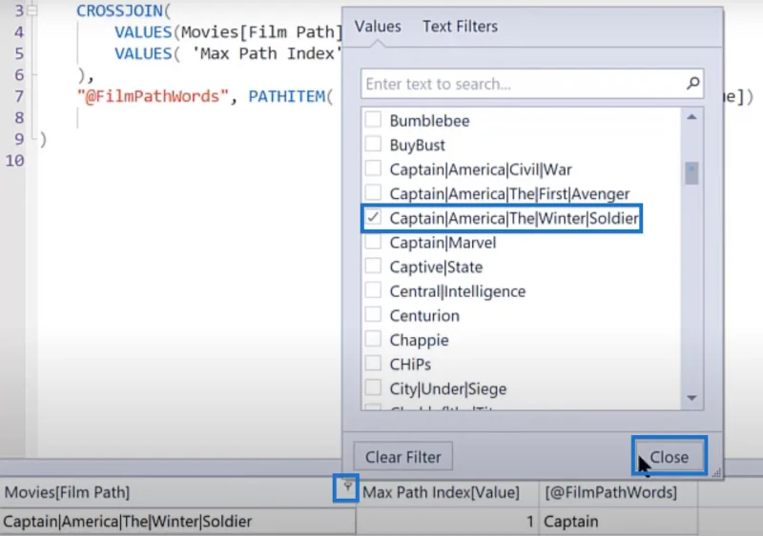Collapse code block at line 3

[x=32, y=10]
